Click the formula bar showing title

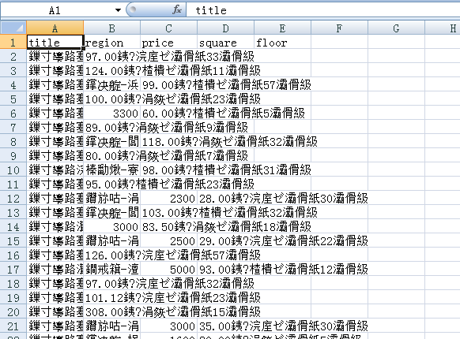click(x=322, y=10)
